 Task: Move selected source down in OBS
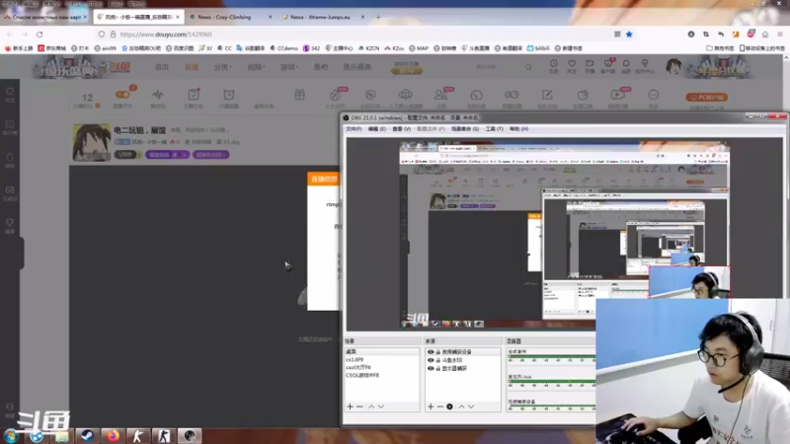(x=471, y=407)
